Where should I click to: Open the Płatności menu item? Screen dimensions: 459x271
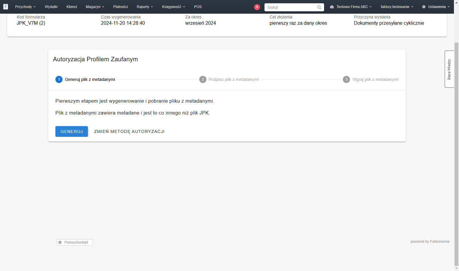click(121, 7)
